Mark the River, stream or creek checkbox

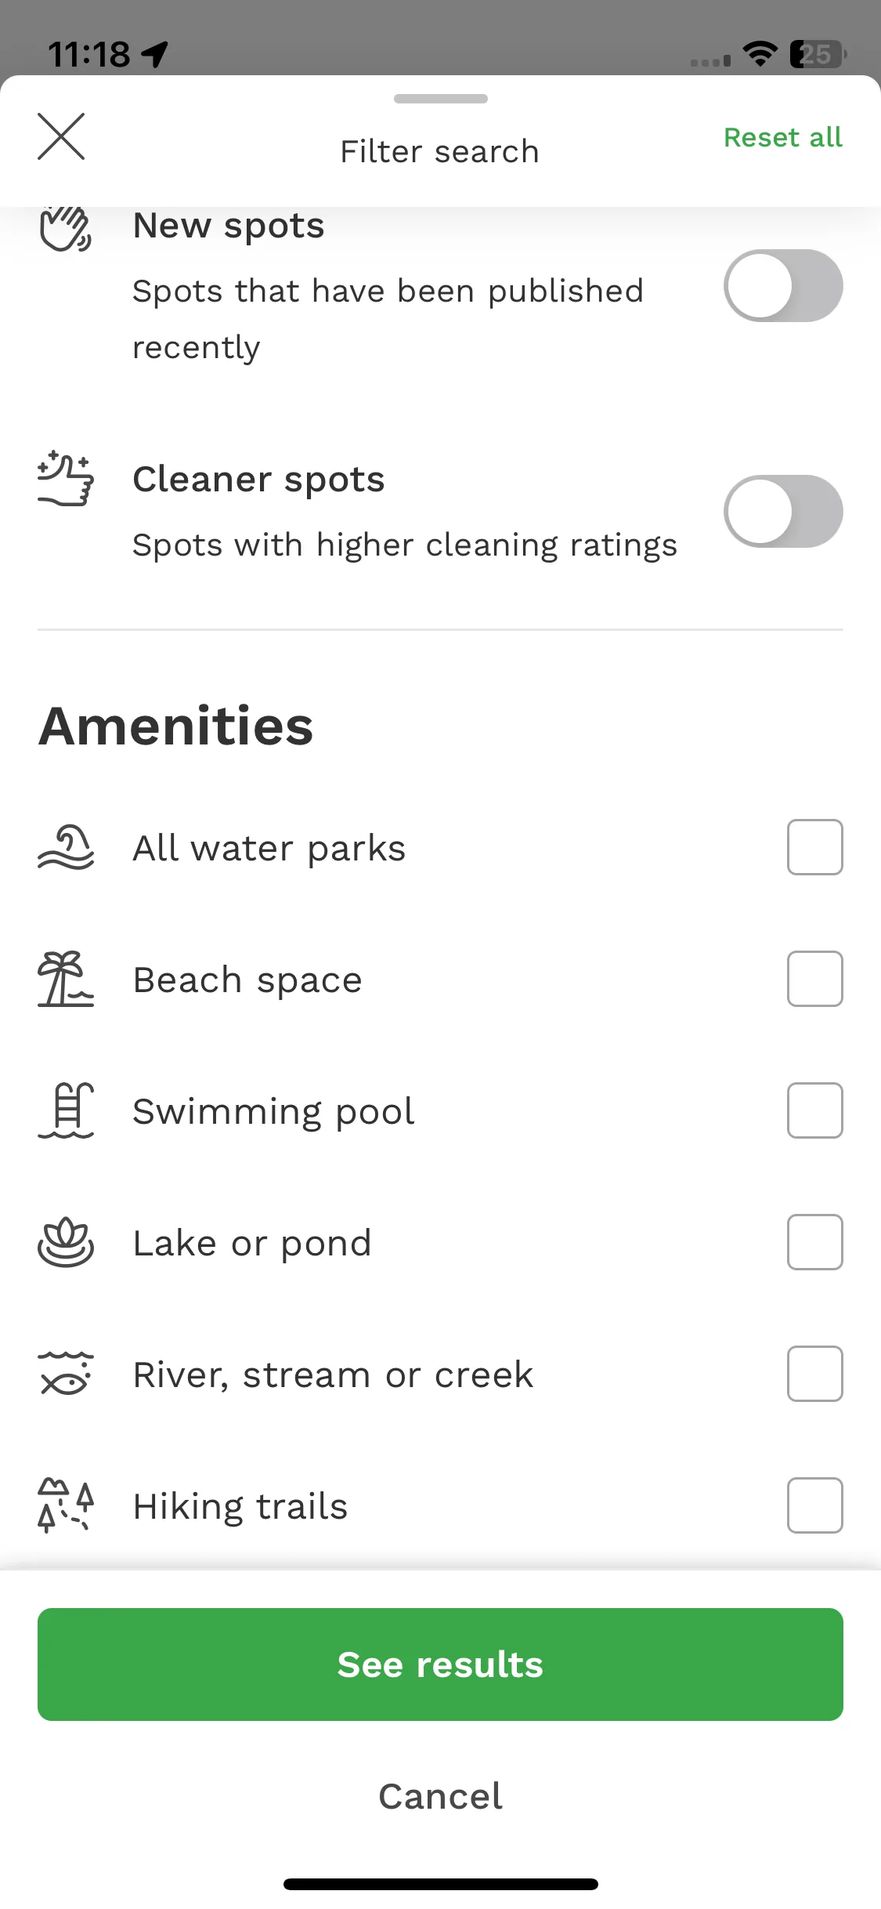tap(815, 1374)
